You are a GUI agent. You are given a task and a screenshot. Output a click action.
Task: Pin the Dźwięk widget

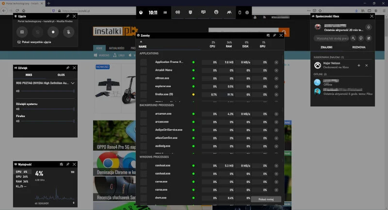click(68, 68)
